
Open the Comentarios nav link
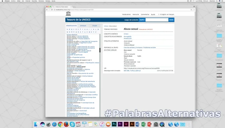click(x=145, y=15)
